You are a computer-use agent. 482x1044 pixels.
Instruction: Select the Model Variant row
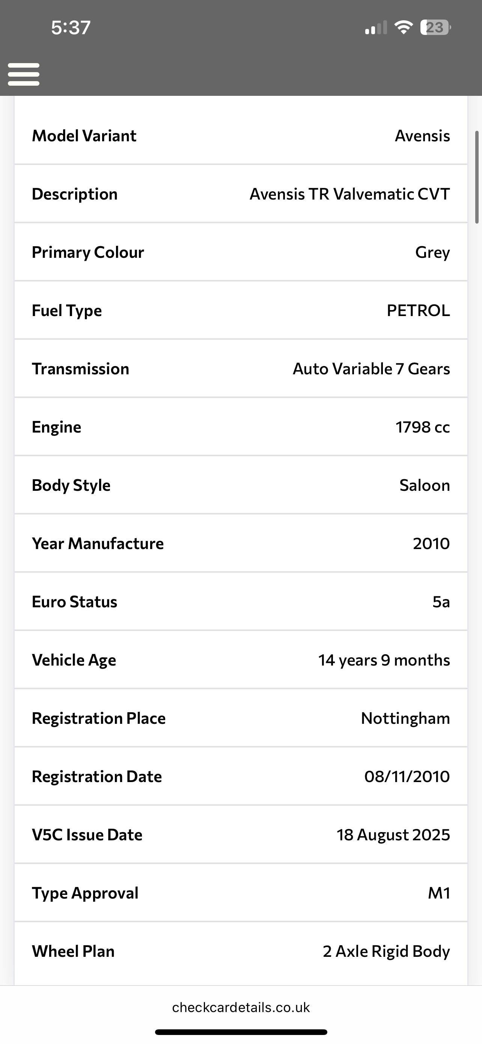click(x=241, y=136)
